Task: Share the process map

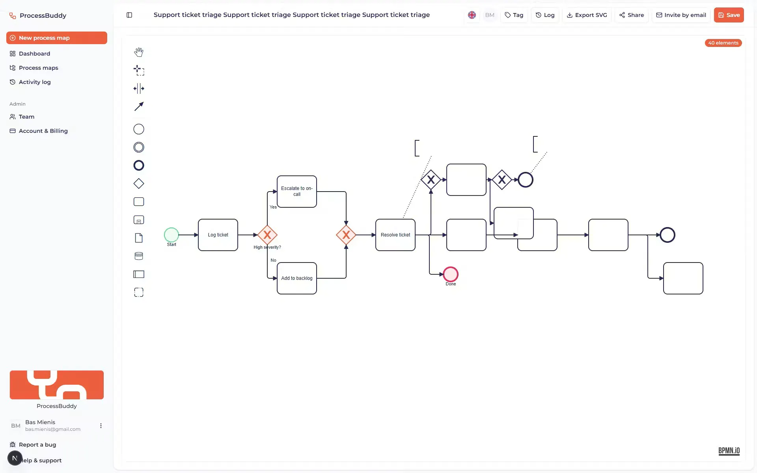Action: click(631, 15)
